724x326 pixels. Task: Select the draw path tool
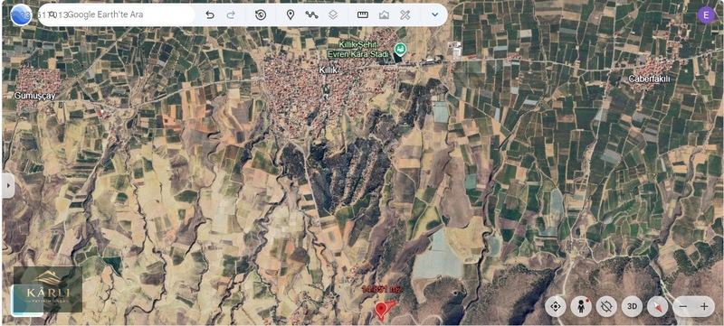click(311, 14)
